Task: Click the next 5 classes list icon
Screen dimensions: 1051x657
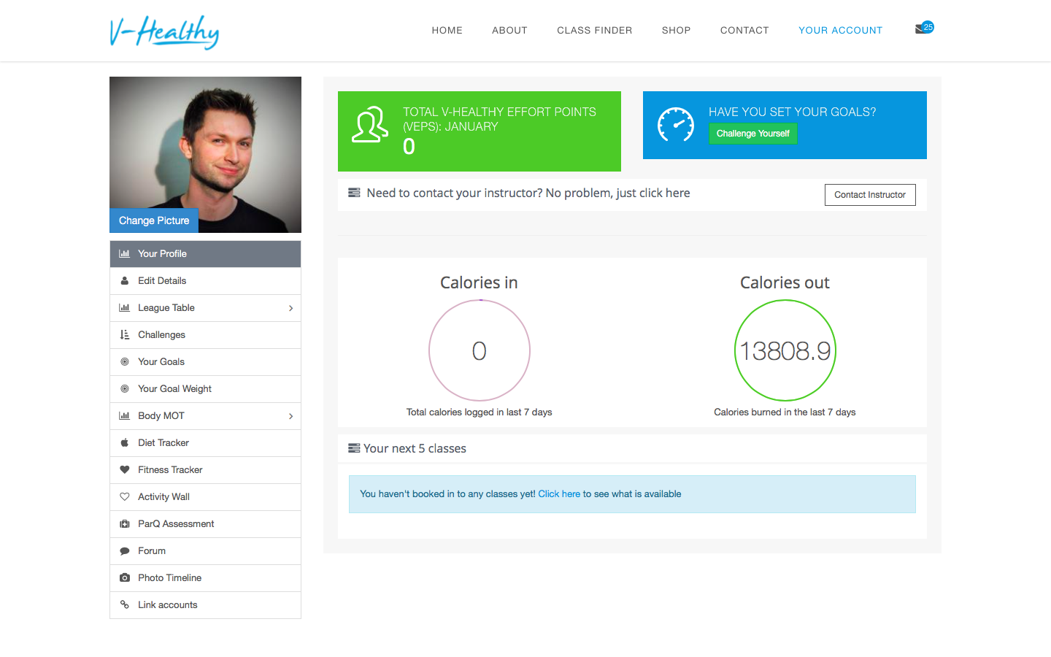Action: 354,448
